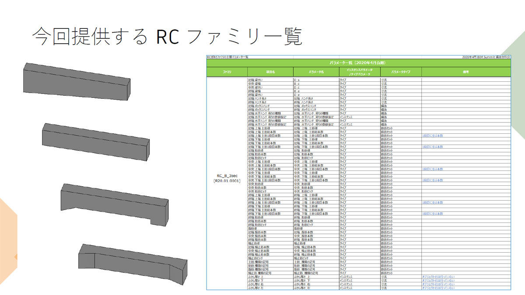
Task: Click the parameter name cell ふかし厚さ_上
Action: pos(316,277)
